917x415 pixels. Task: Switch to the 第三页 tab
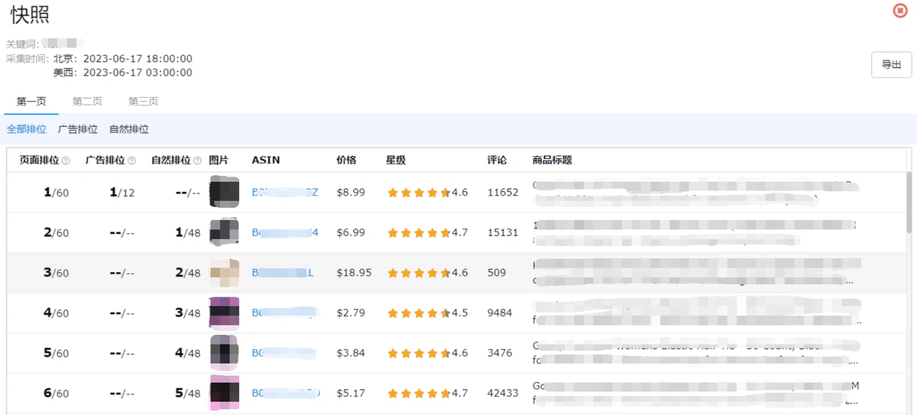143,101
